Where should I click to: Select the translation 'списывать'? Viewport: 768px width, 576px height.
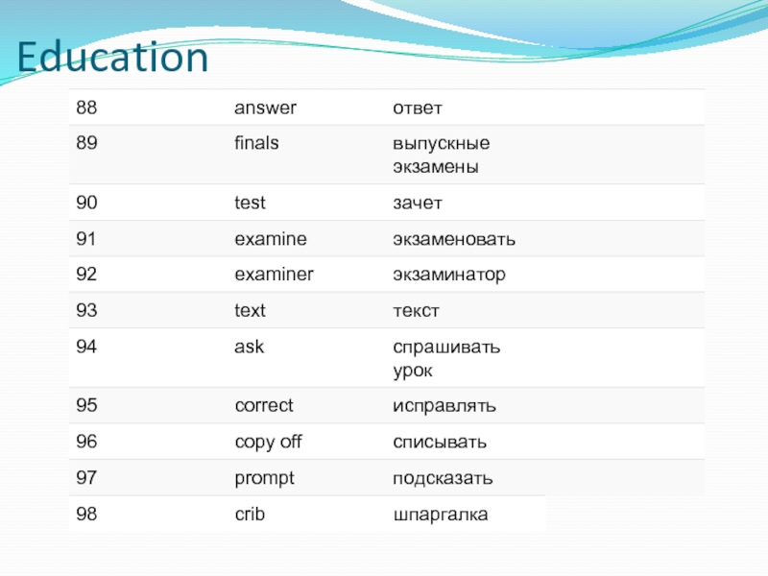point(440,442)
